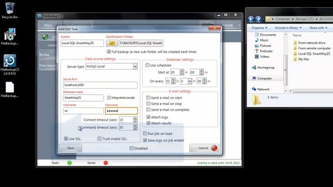Enable Send e-mail on complete
Image resolution: width=333 pixels, height=187 pixels.
click(x=148, y=110)
